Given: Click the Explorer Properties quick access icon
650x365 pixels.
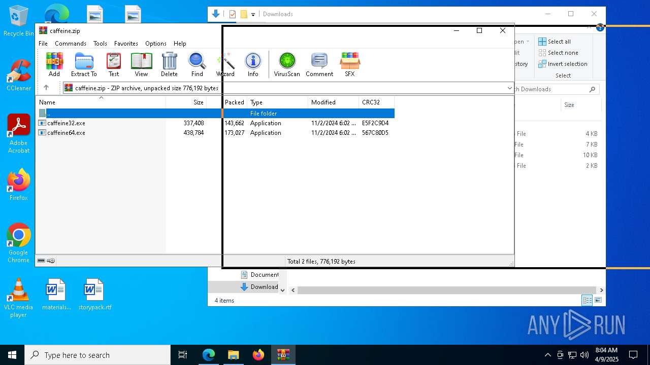Looking at the screenshot, I should pos(233,14).
